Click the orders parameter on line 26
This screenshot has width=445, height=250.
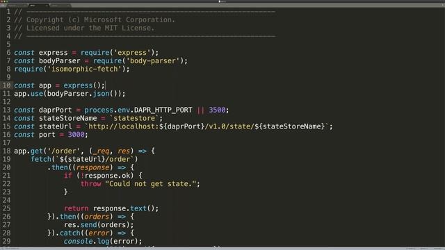[97, 217]
